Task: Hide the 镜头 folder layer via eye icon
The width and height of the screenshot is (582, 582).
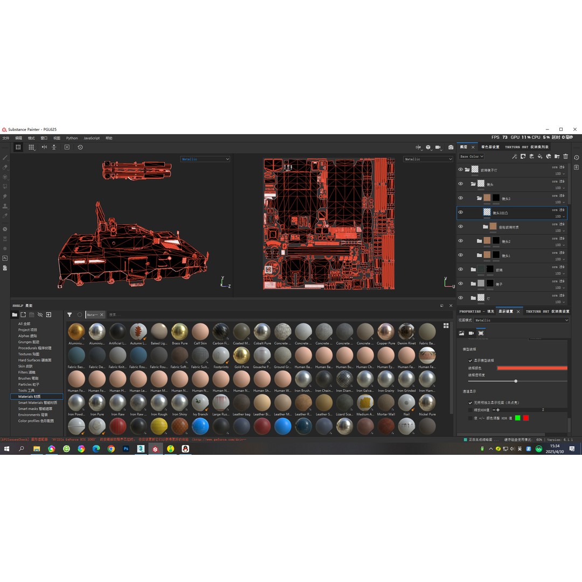Action: pyautogui.click(x=461, y=184)
